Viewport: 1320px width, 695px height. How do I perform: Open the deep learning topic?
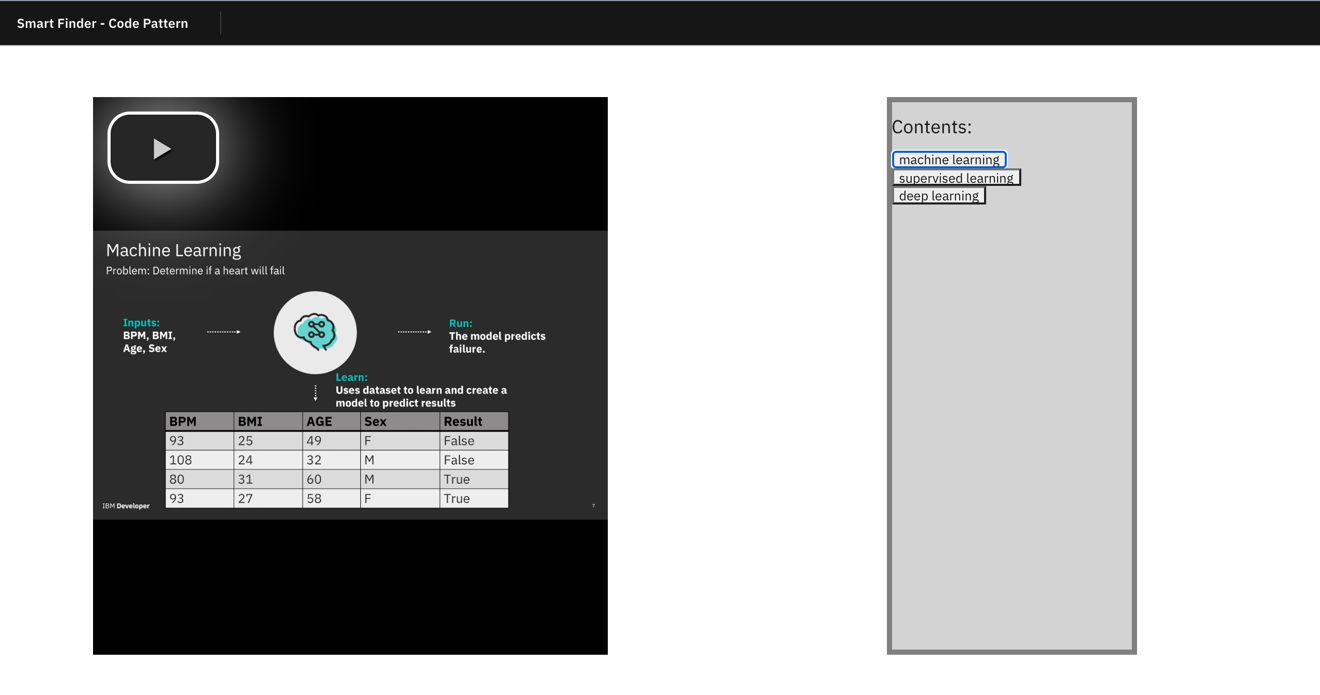point(939,196)
